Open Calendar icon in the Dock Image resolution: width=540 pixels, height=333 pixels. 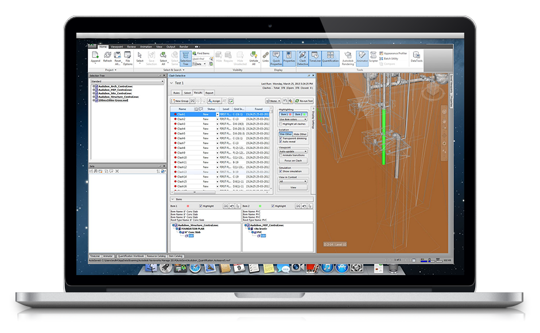239,268
